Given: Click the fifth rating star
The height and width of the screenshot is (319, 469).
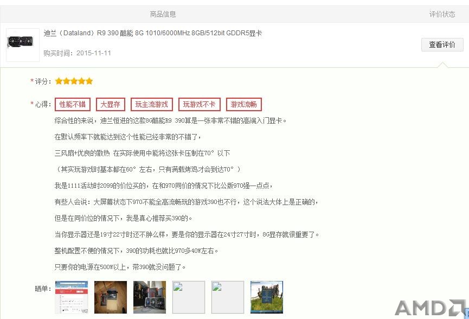Looking at the screenshot, I should coord(89,81).
